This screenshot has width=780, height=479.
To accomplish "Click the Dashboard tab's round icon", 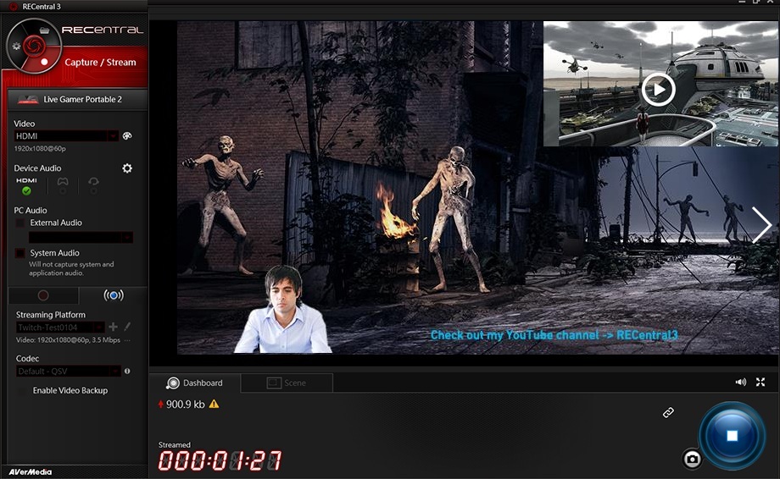I will (x=173, y=383).
